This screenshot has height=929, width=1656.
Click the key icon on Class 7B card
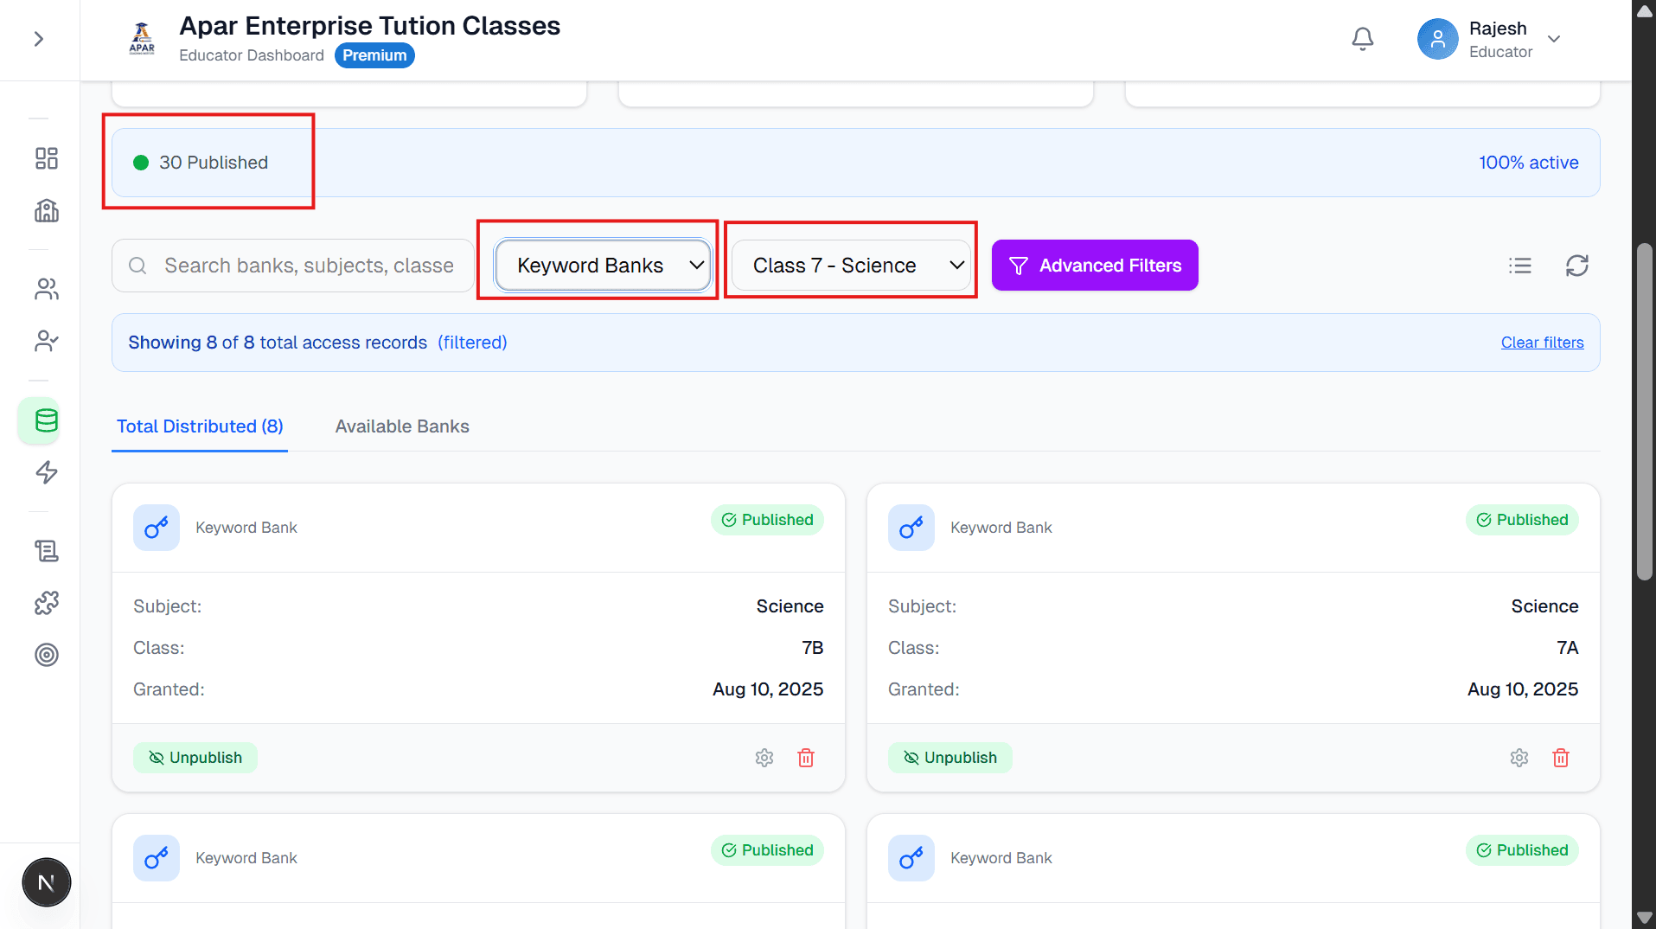point(157,528)
